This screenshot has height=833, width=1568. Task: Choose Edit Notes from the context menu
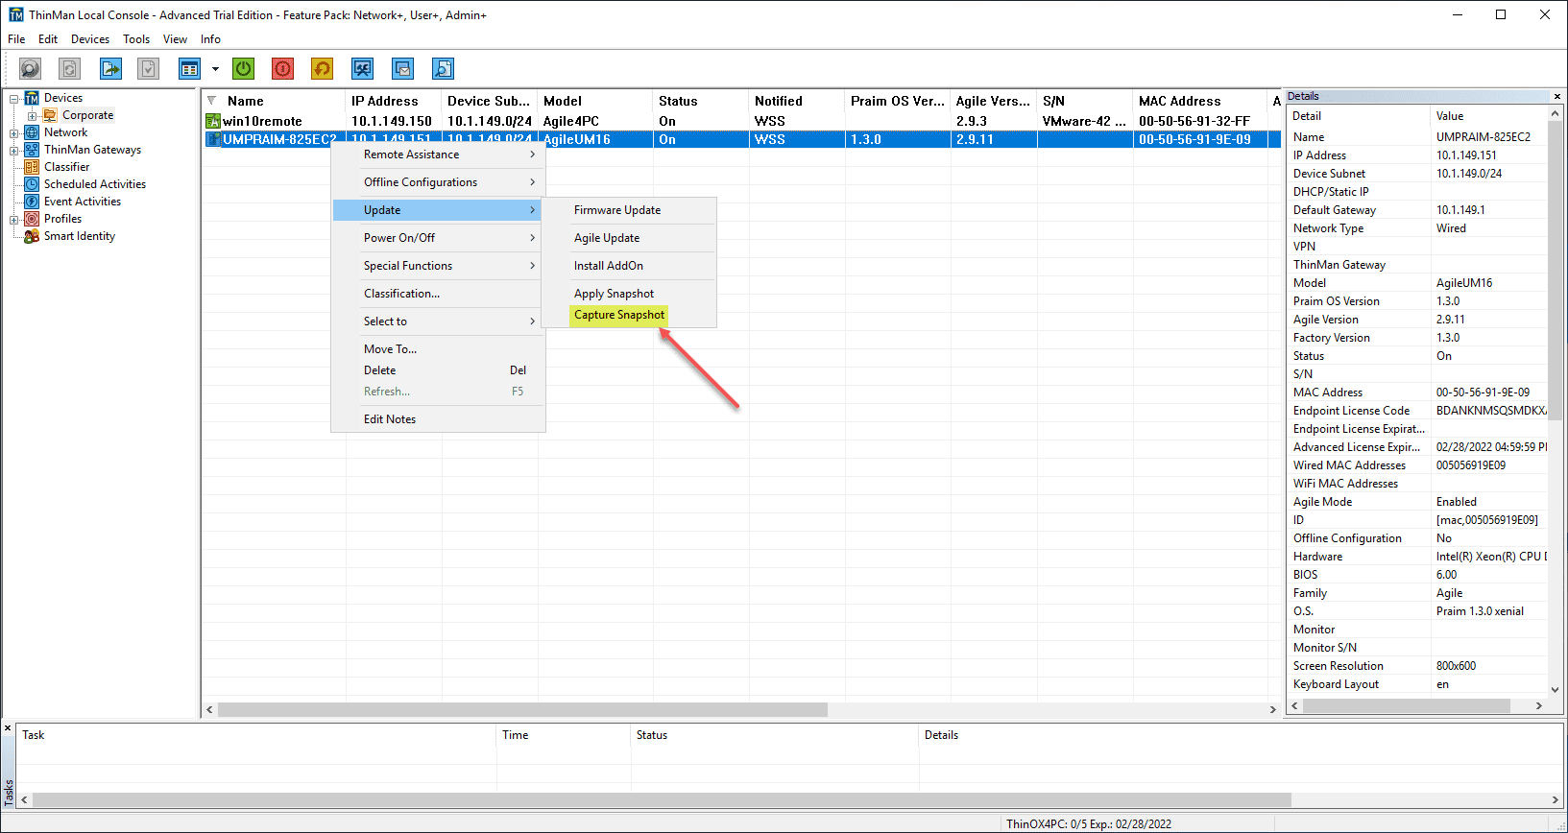pyautogui.click(x=438, y=419)
